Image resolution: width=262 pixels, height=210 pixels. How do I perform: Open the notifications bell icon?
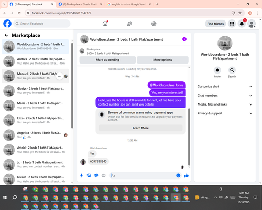(x=242, y=24)
